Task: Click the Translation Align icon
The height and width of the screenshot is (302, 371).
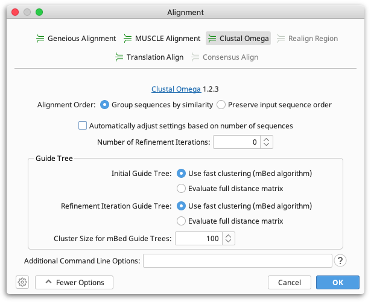Action: point(119,57)
